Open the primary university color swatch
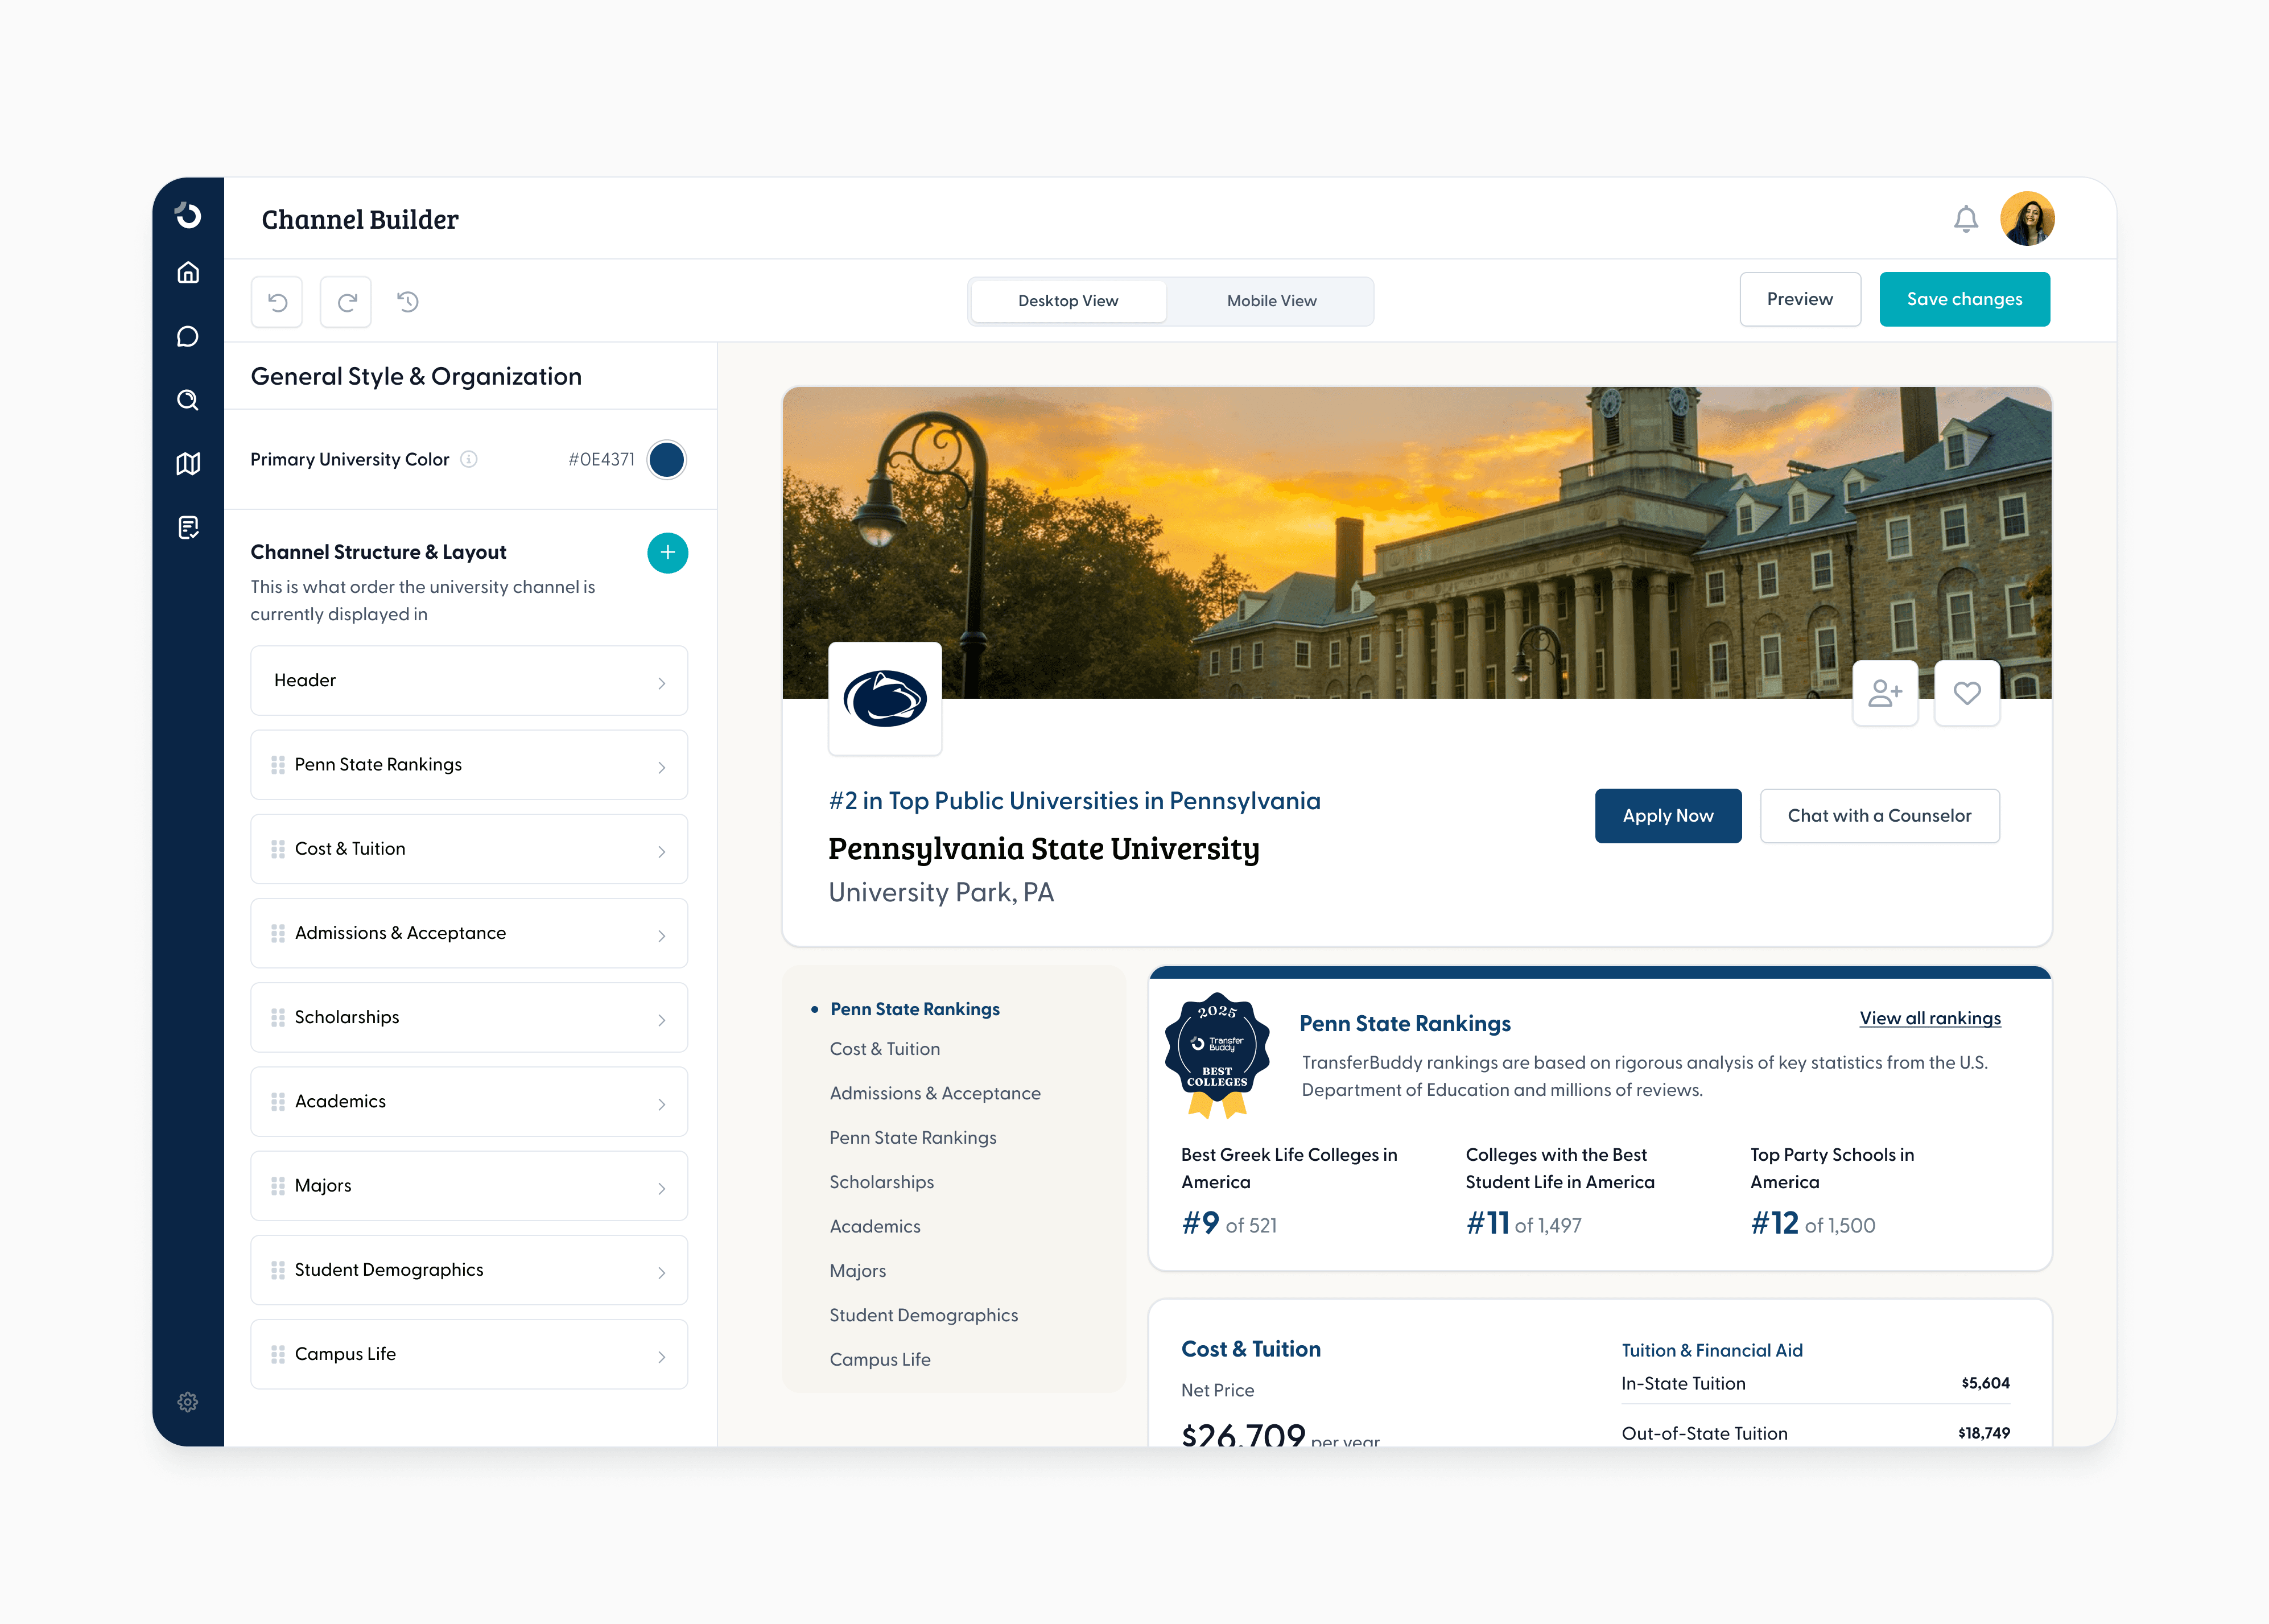 [666, 459]
